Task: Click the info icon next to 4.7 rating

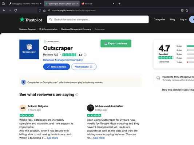Action: [85, 55]
